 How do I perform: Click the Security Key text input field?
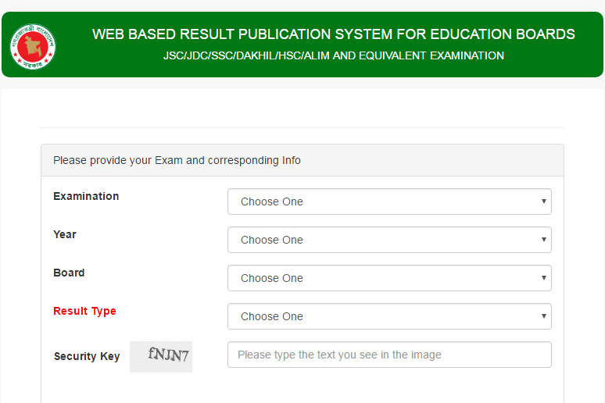(x=389, y=355)
